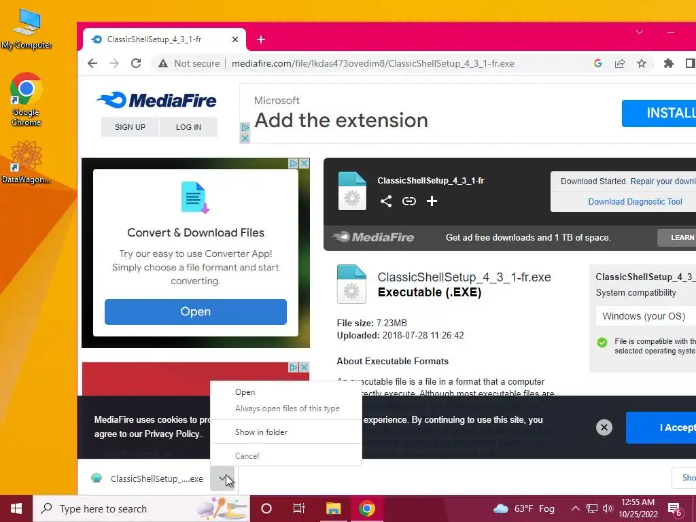This screenshot has height=522, width=696.
Task: Open the Windows (your OS) compatibility dropdown
Action: [646, 316]
